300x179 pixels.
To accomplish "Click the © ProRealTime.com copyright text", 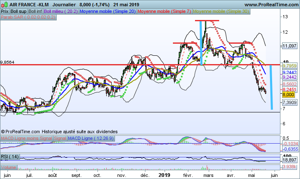I will pos(20,132).
